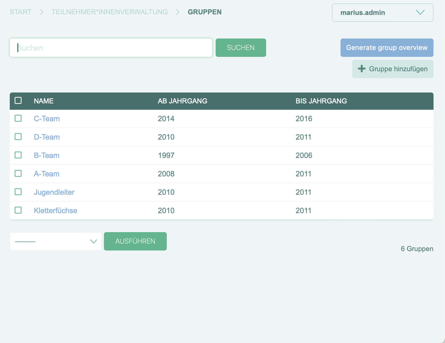Screen dimensions: 445x343
Task: Navigate to TEILNEHMER*INNENVERWALTUNG breadcrumb
Action: pos(109,12)
